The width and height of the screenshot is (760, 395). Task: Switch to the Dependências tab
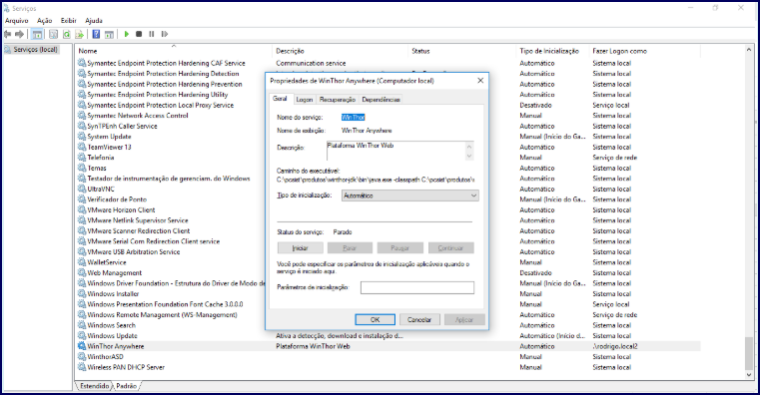coord(380,99)
